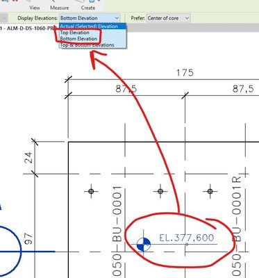Choose Top Elevation from list
This screenshot has height=278, width=259.
[x=74, y=33]
